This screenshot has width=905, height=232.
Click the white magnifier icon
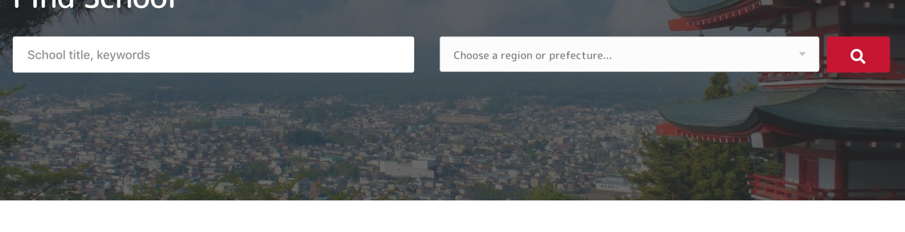pos(858,56)
